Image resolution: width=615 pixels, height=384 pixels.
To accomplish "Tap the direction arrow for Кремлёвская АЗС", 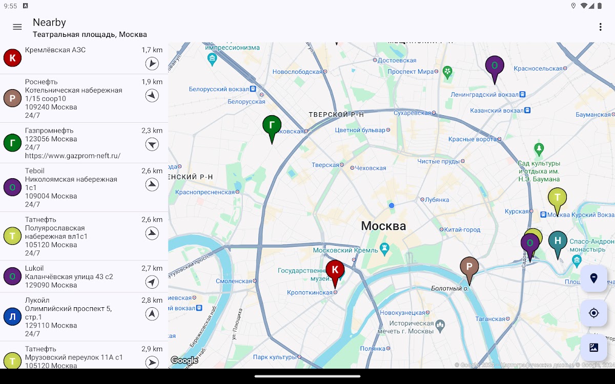I will point(152,63).
